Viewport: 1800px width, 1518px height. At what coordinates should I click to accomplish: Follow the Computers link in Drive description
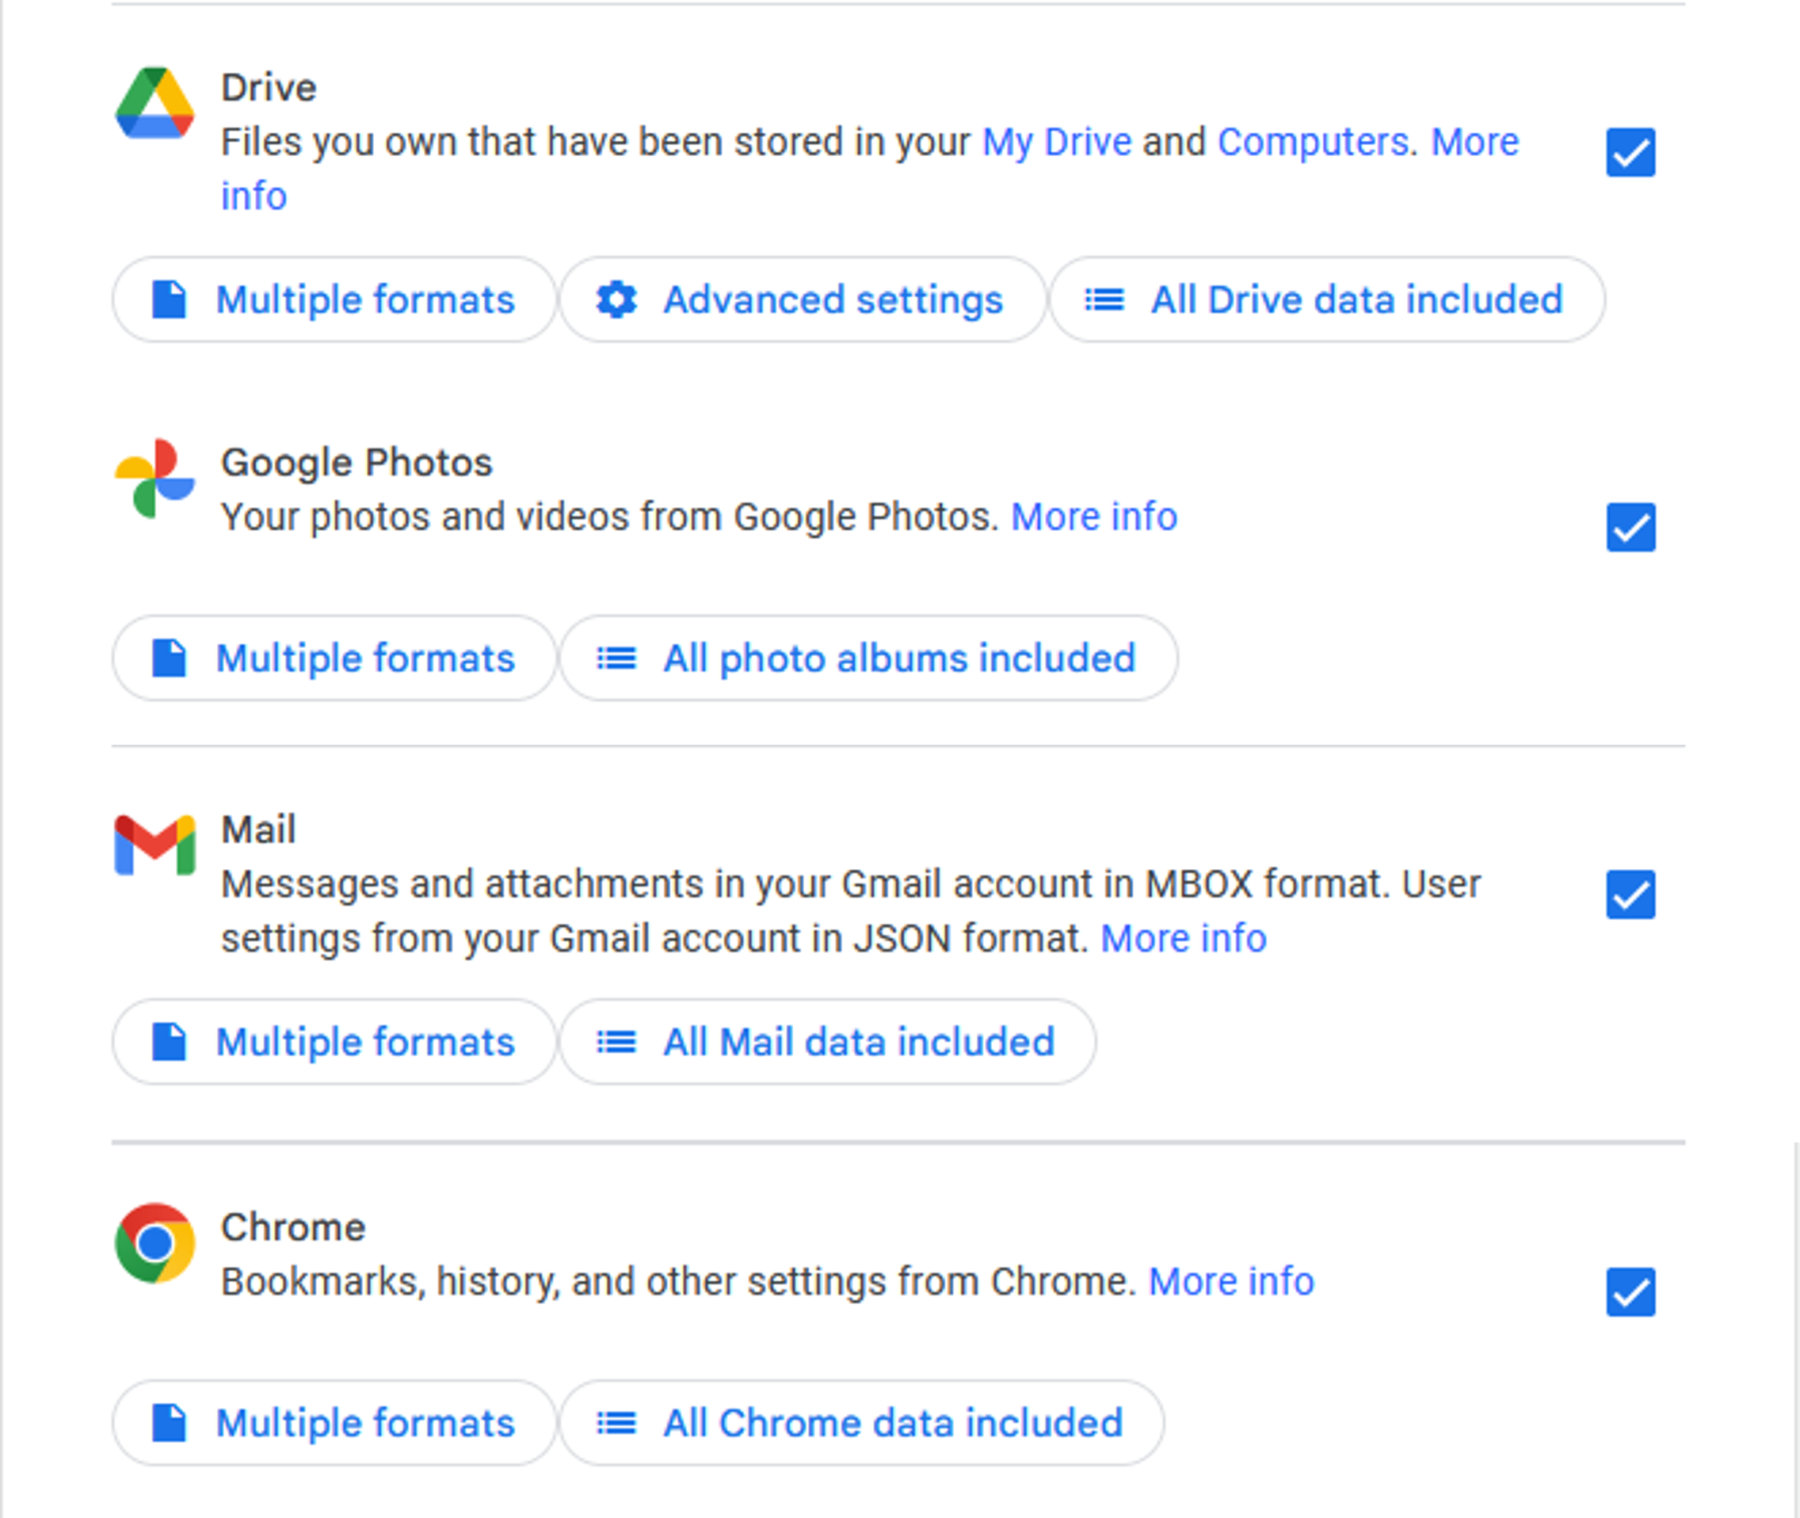tap(1313, 142)
